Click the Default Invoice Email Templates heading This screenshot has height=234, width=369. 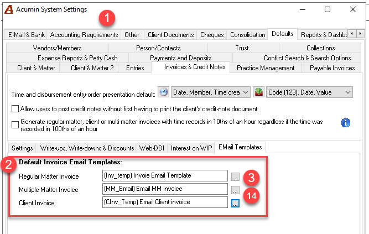(x=70, y=162)
